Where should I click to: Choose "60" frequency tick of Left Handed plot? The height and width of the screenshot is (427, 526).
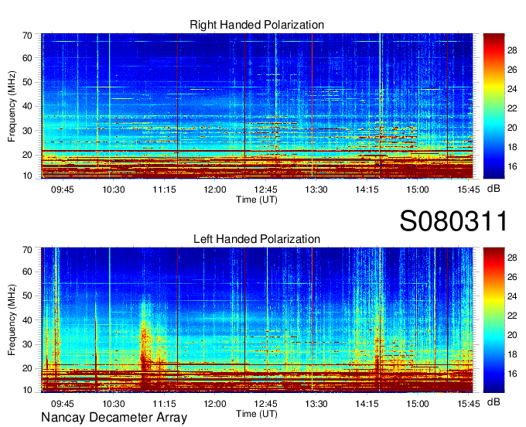pyautogui.click(x=27, y=272)
